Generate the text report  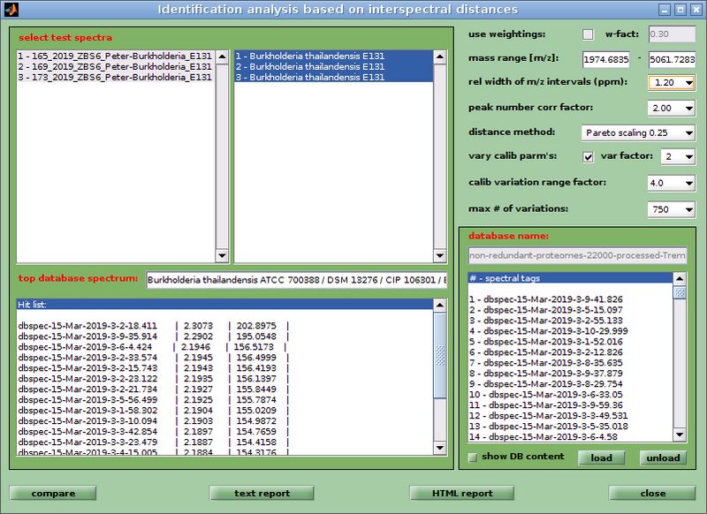(x=262, y=493)
